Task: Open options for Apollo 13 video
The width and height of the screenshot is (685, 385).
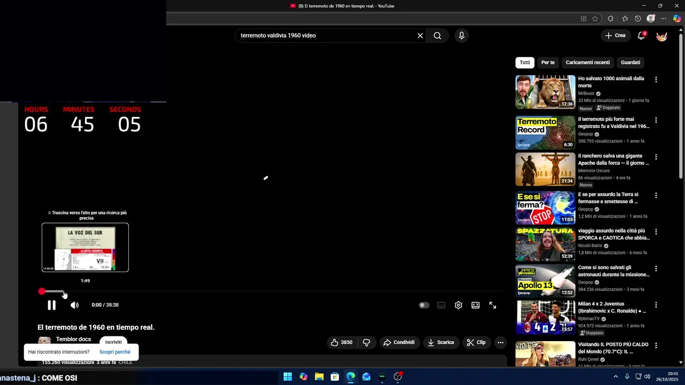Action: click(x=656, y=268)
